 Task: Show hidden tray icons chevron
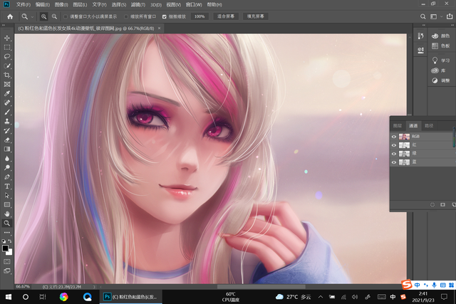[x=320, y=297]
